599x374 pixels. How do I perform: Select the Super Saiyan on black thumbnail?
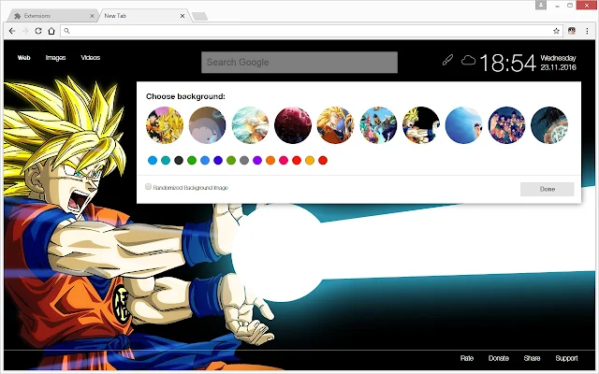pyautogui.click(x=421, y=125)
